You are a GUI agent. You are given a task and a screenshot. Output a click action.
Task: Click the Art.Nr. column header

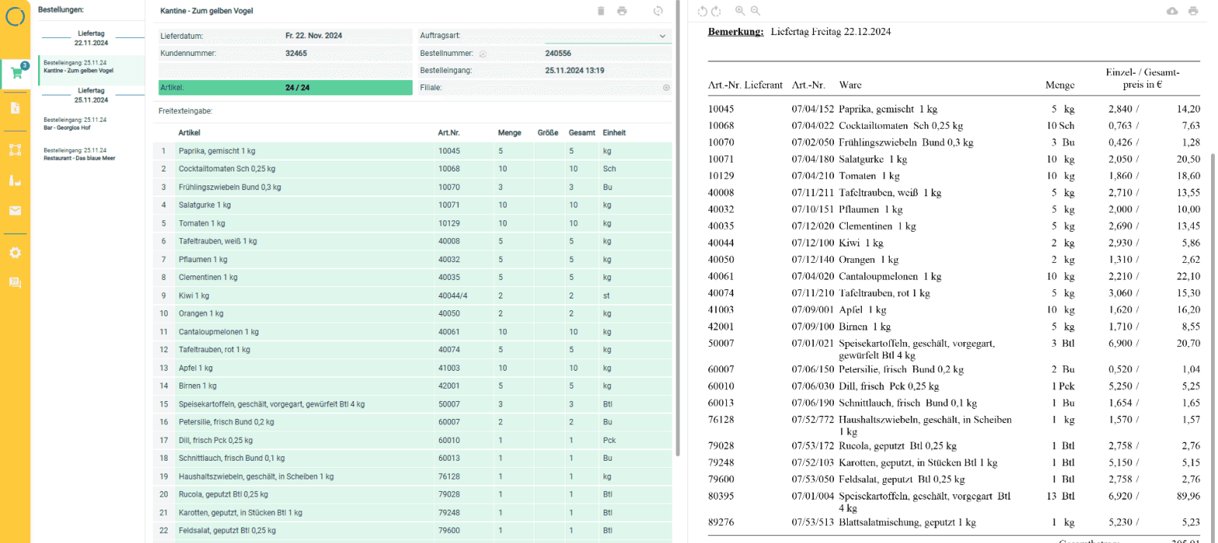tap(448, 133)
